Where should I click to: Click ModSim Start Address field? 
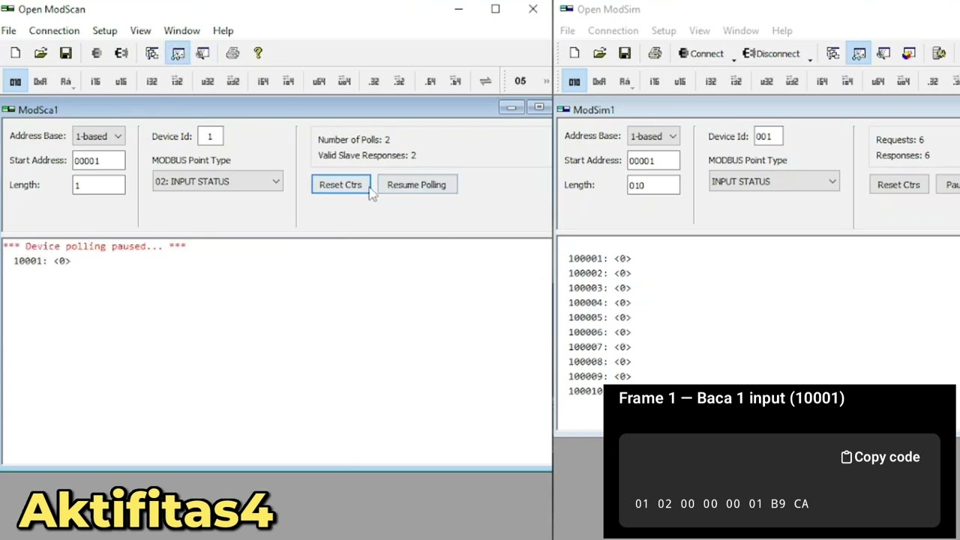coord(653,160)
